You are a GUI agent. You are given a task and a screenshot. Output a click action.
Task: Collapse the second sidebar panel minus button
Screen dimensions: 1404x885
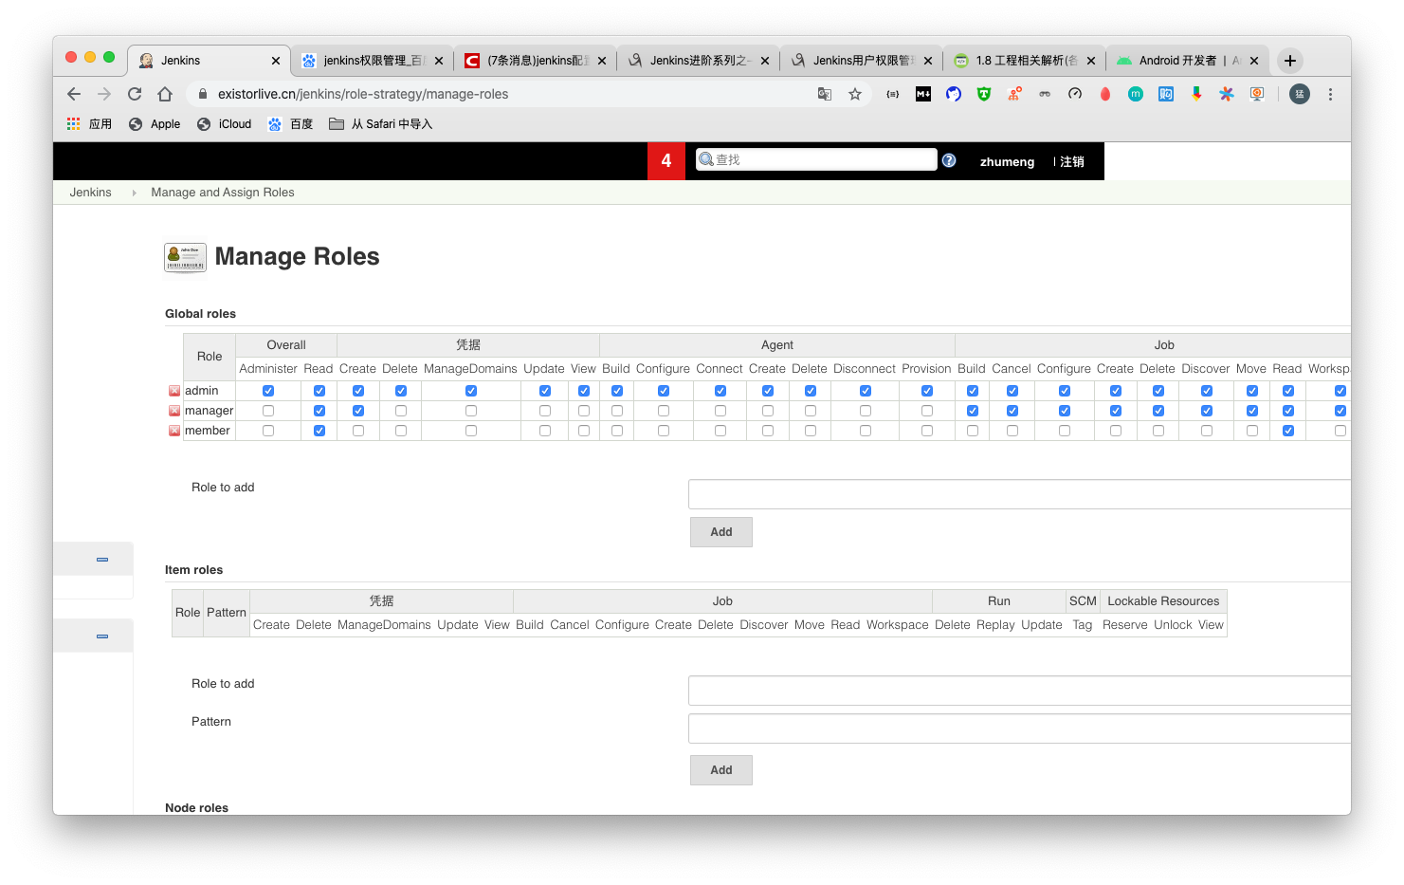point(102,636)
